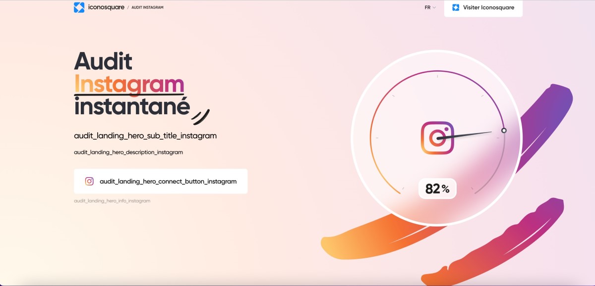This screenshot has width=595, height=286.
Task: Open the AUDIT INSTAGRAM breadcrumb link
Action: tap(147, 7)
